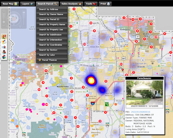Click the Orlando city label
The image size is (173, 138).
pyautogui.click(x=141, y=67)
